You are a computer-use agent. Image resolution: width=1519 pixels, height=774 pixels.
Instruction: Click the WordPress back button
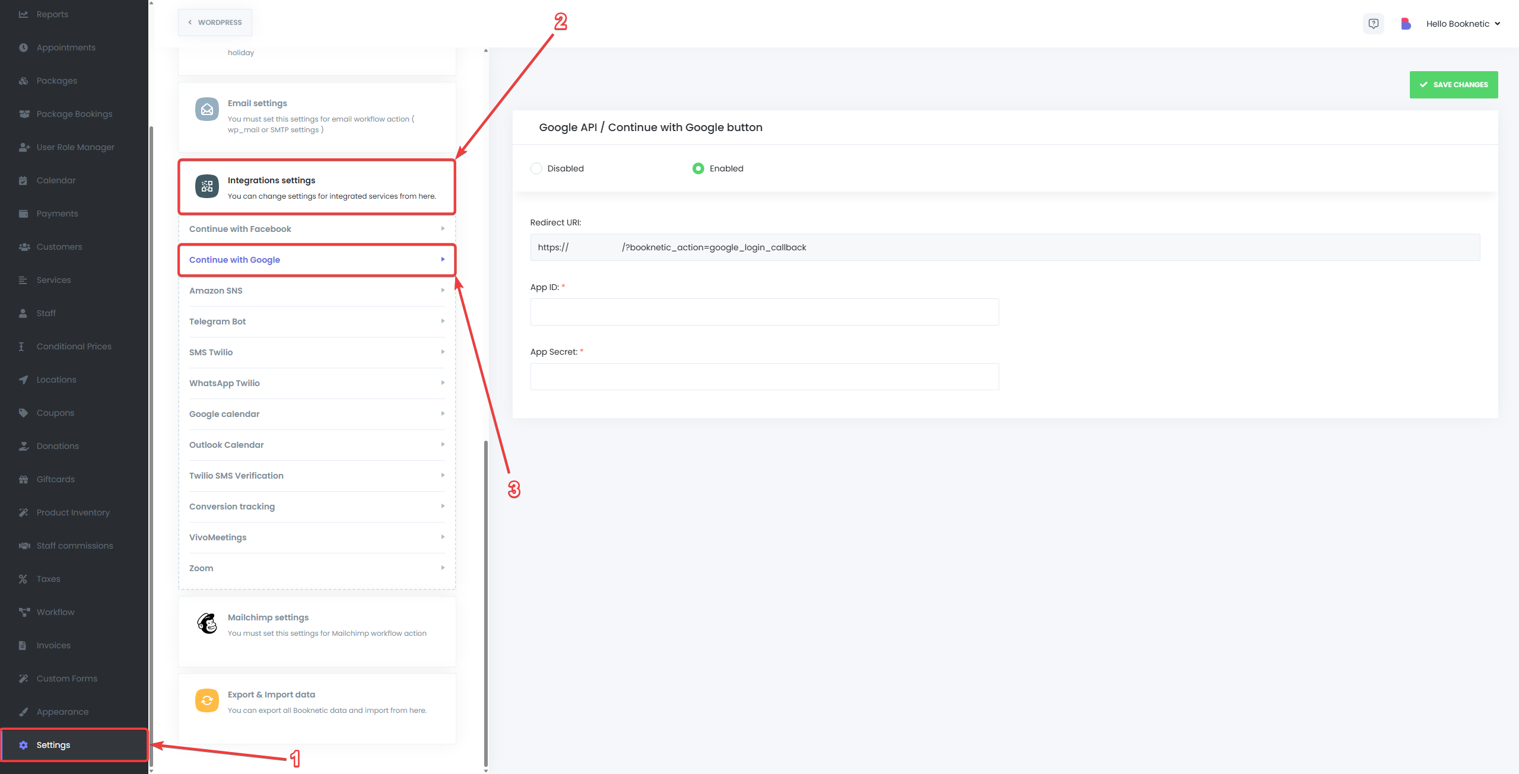[x=215, y=23]
